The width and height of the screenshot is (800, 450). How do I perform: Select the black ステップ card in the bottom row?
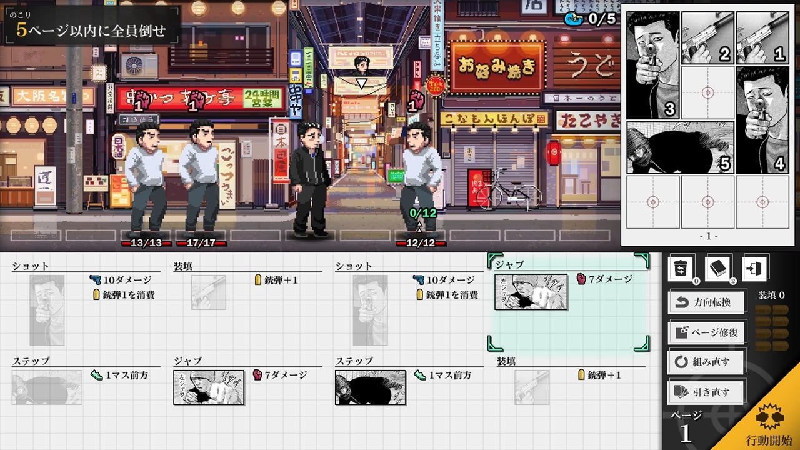[x=370, y=387]
